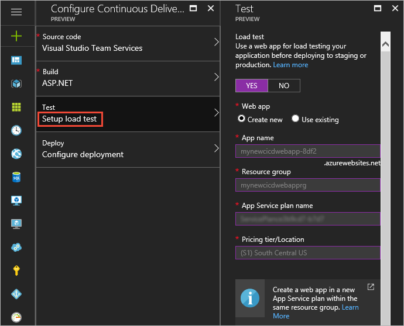
Task: Open Virtual machines monitor icon
Action: pyautogui.click(x=16, y=200)
